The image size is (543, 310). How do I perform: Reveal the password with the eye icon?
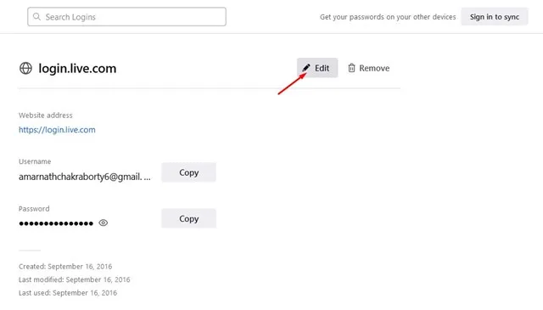coord(104,223)
